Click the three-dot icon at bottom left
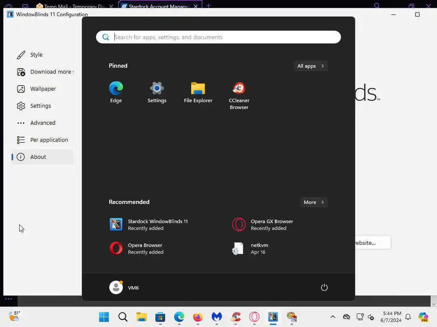The image size is (437, 327). tap(9, 299)
